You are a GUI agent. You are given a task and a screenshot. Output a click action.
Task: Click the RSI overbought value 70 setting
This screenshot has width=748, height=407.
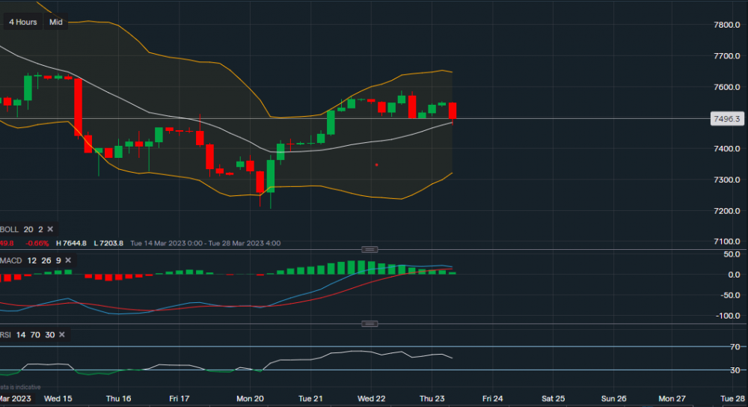(36, 334)
